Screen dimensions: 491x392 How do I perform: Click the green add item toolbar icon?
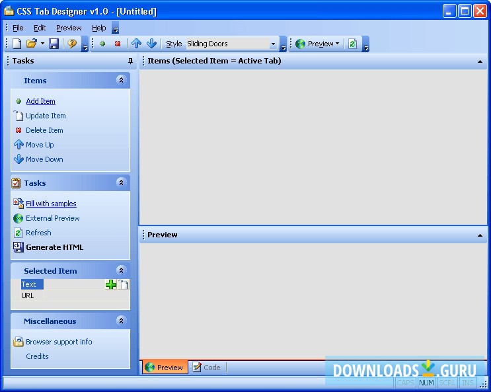[102, 44]
